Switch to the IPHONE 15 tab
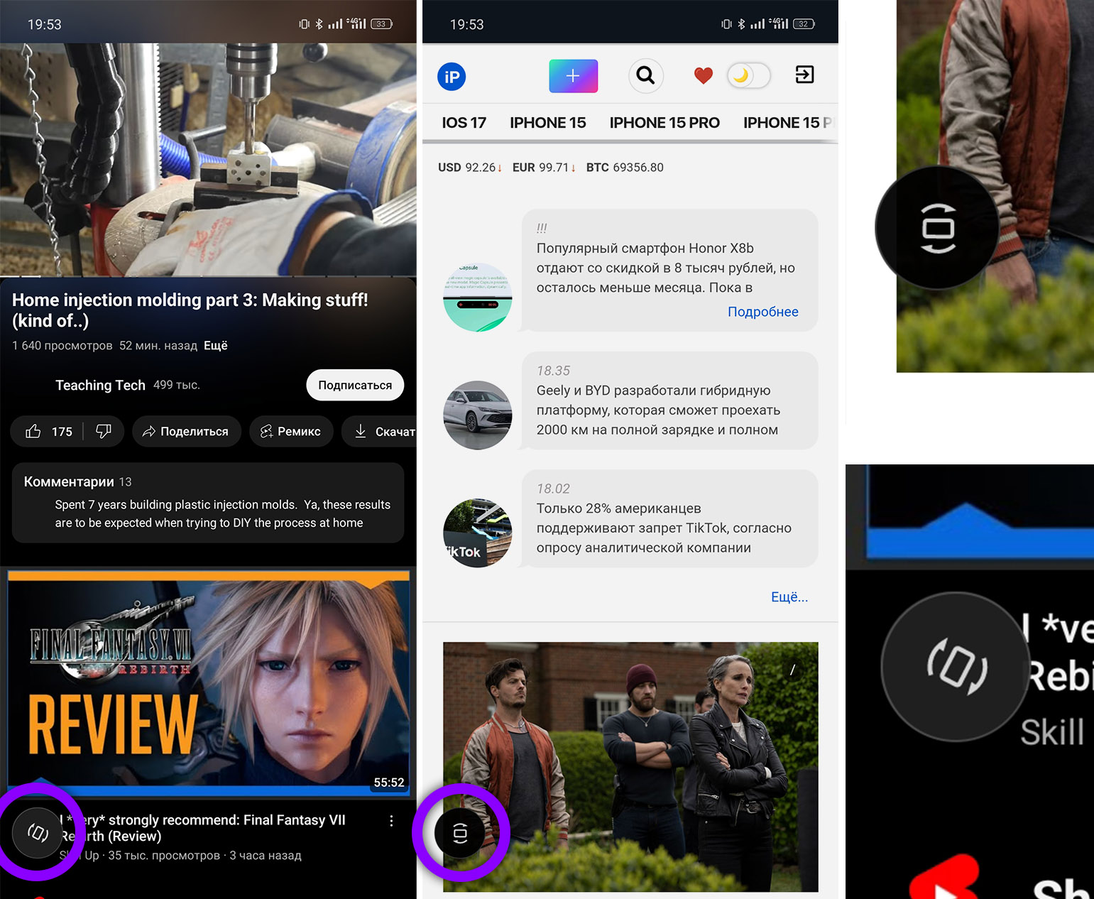Image resolution: width=1094 pixels, height=899 pixels. [x=548, y=123]
